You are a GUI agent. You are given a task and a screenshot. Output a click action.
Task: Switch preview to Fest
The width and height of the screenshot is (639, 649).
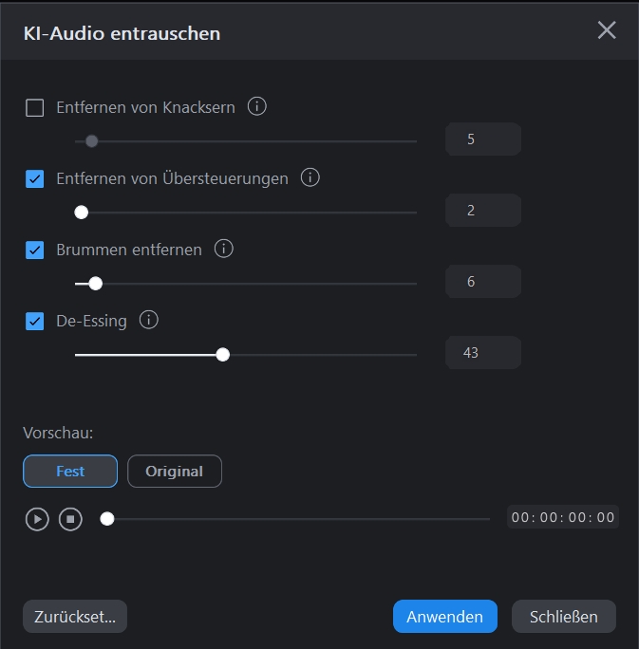pyautogui.click(x=70, y=472)
